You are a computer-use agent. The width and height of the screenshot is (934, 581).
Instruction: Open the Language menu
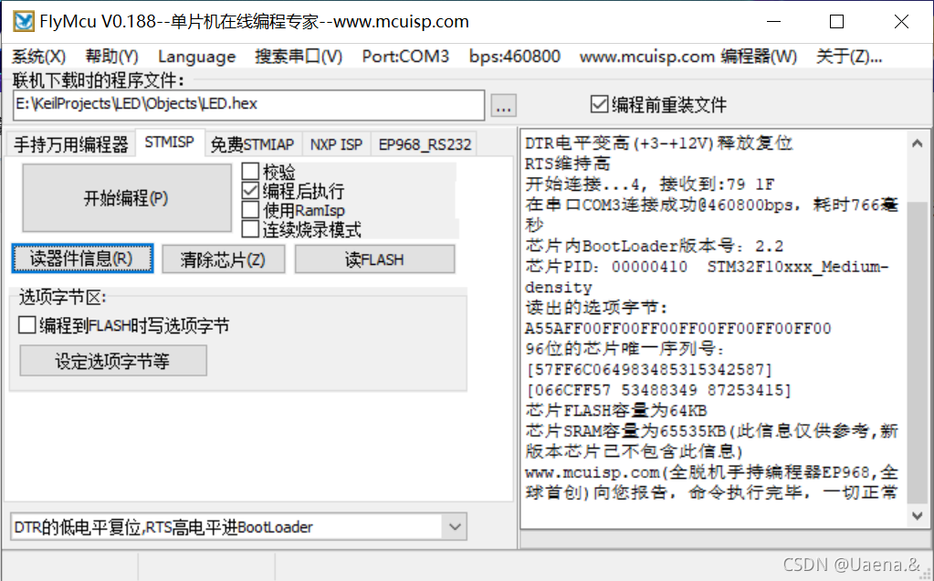(x=196, y=56)
